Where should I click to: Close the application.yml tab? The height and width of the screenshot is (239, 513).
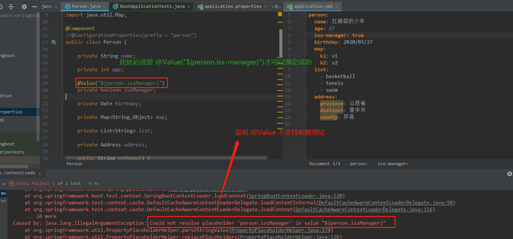(x=337, y=6)
